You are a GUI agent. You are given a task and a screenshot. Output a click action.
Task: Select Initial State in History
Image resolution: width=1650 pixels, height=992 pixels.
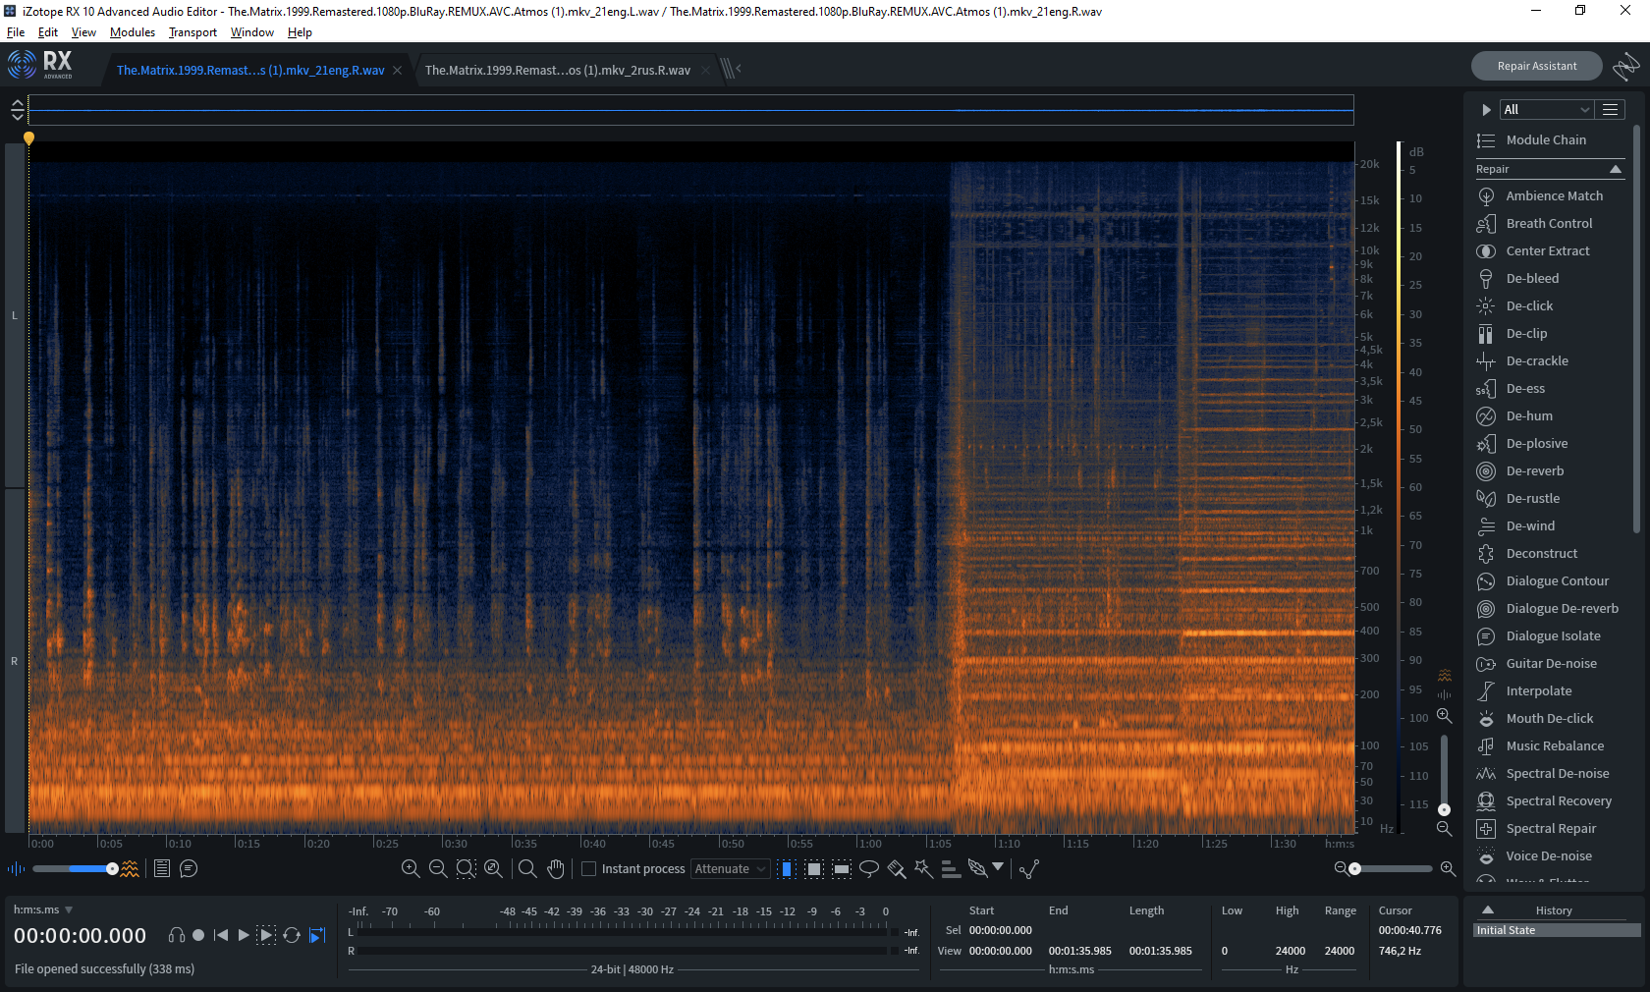[x=1557, y=930]
